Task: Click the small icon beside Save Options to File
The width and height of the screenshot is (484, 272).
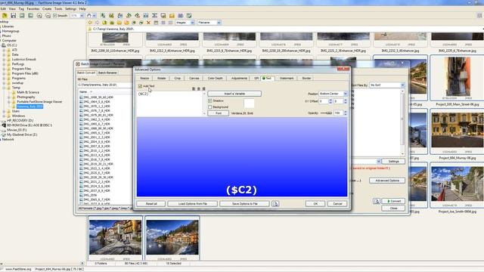Action: pyautogui.click(x=275, y=204)
